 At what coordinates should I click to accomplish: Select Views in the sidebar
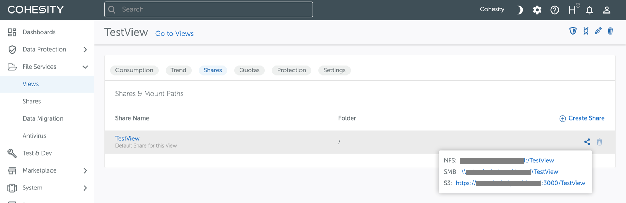[31, 84]
